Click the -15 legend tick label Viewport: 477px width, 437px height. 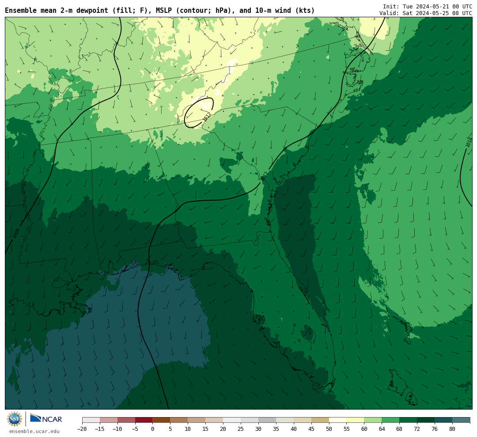pyautogui.click(x=100, y=429)
